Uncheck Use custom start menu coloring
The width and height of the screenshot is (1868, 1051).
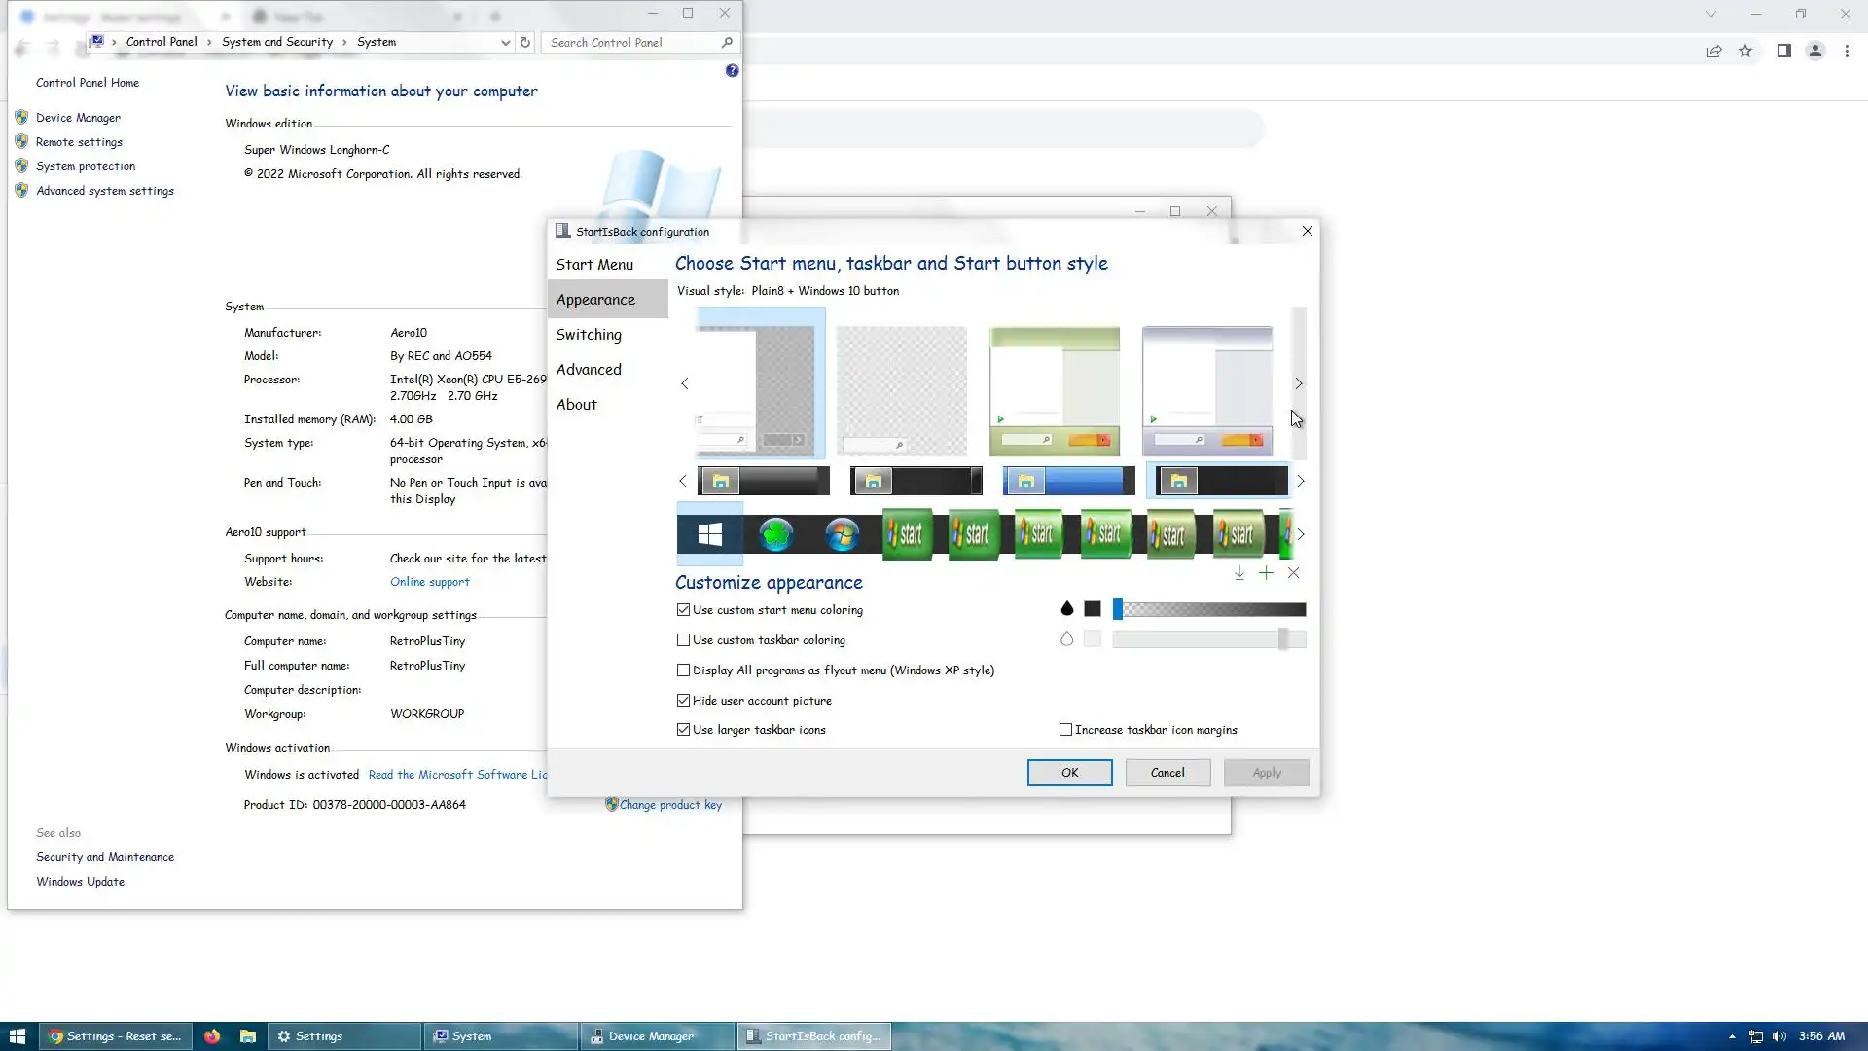click(684, 610)
